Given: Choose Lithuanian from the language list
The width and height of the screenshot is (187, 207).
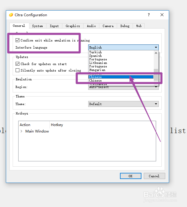Looking at the screenshot, I should pyautogui.click(x=121, y=63).
